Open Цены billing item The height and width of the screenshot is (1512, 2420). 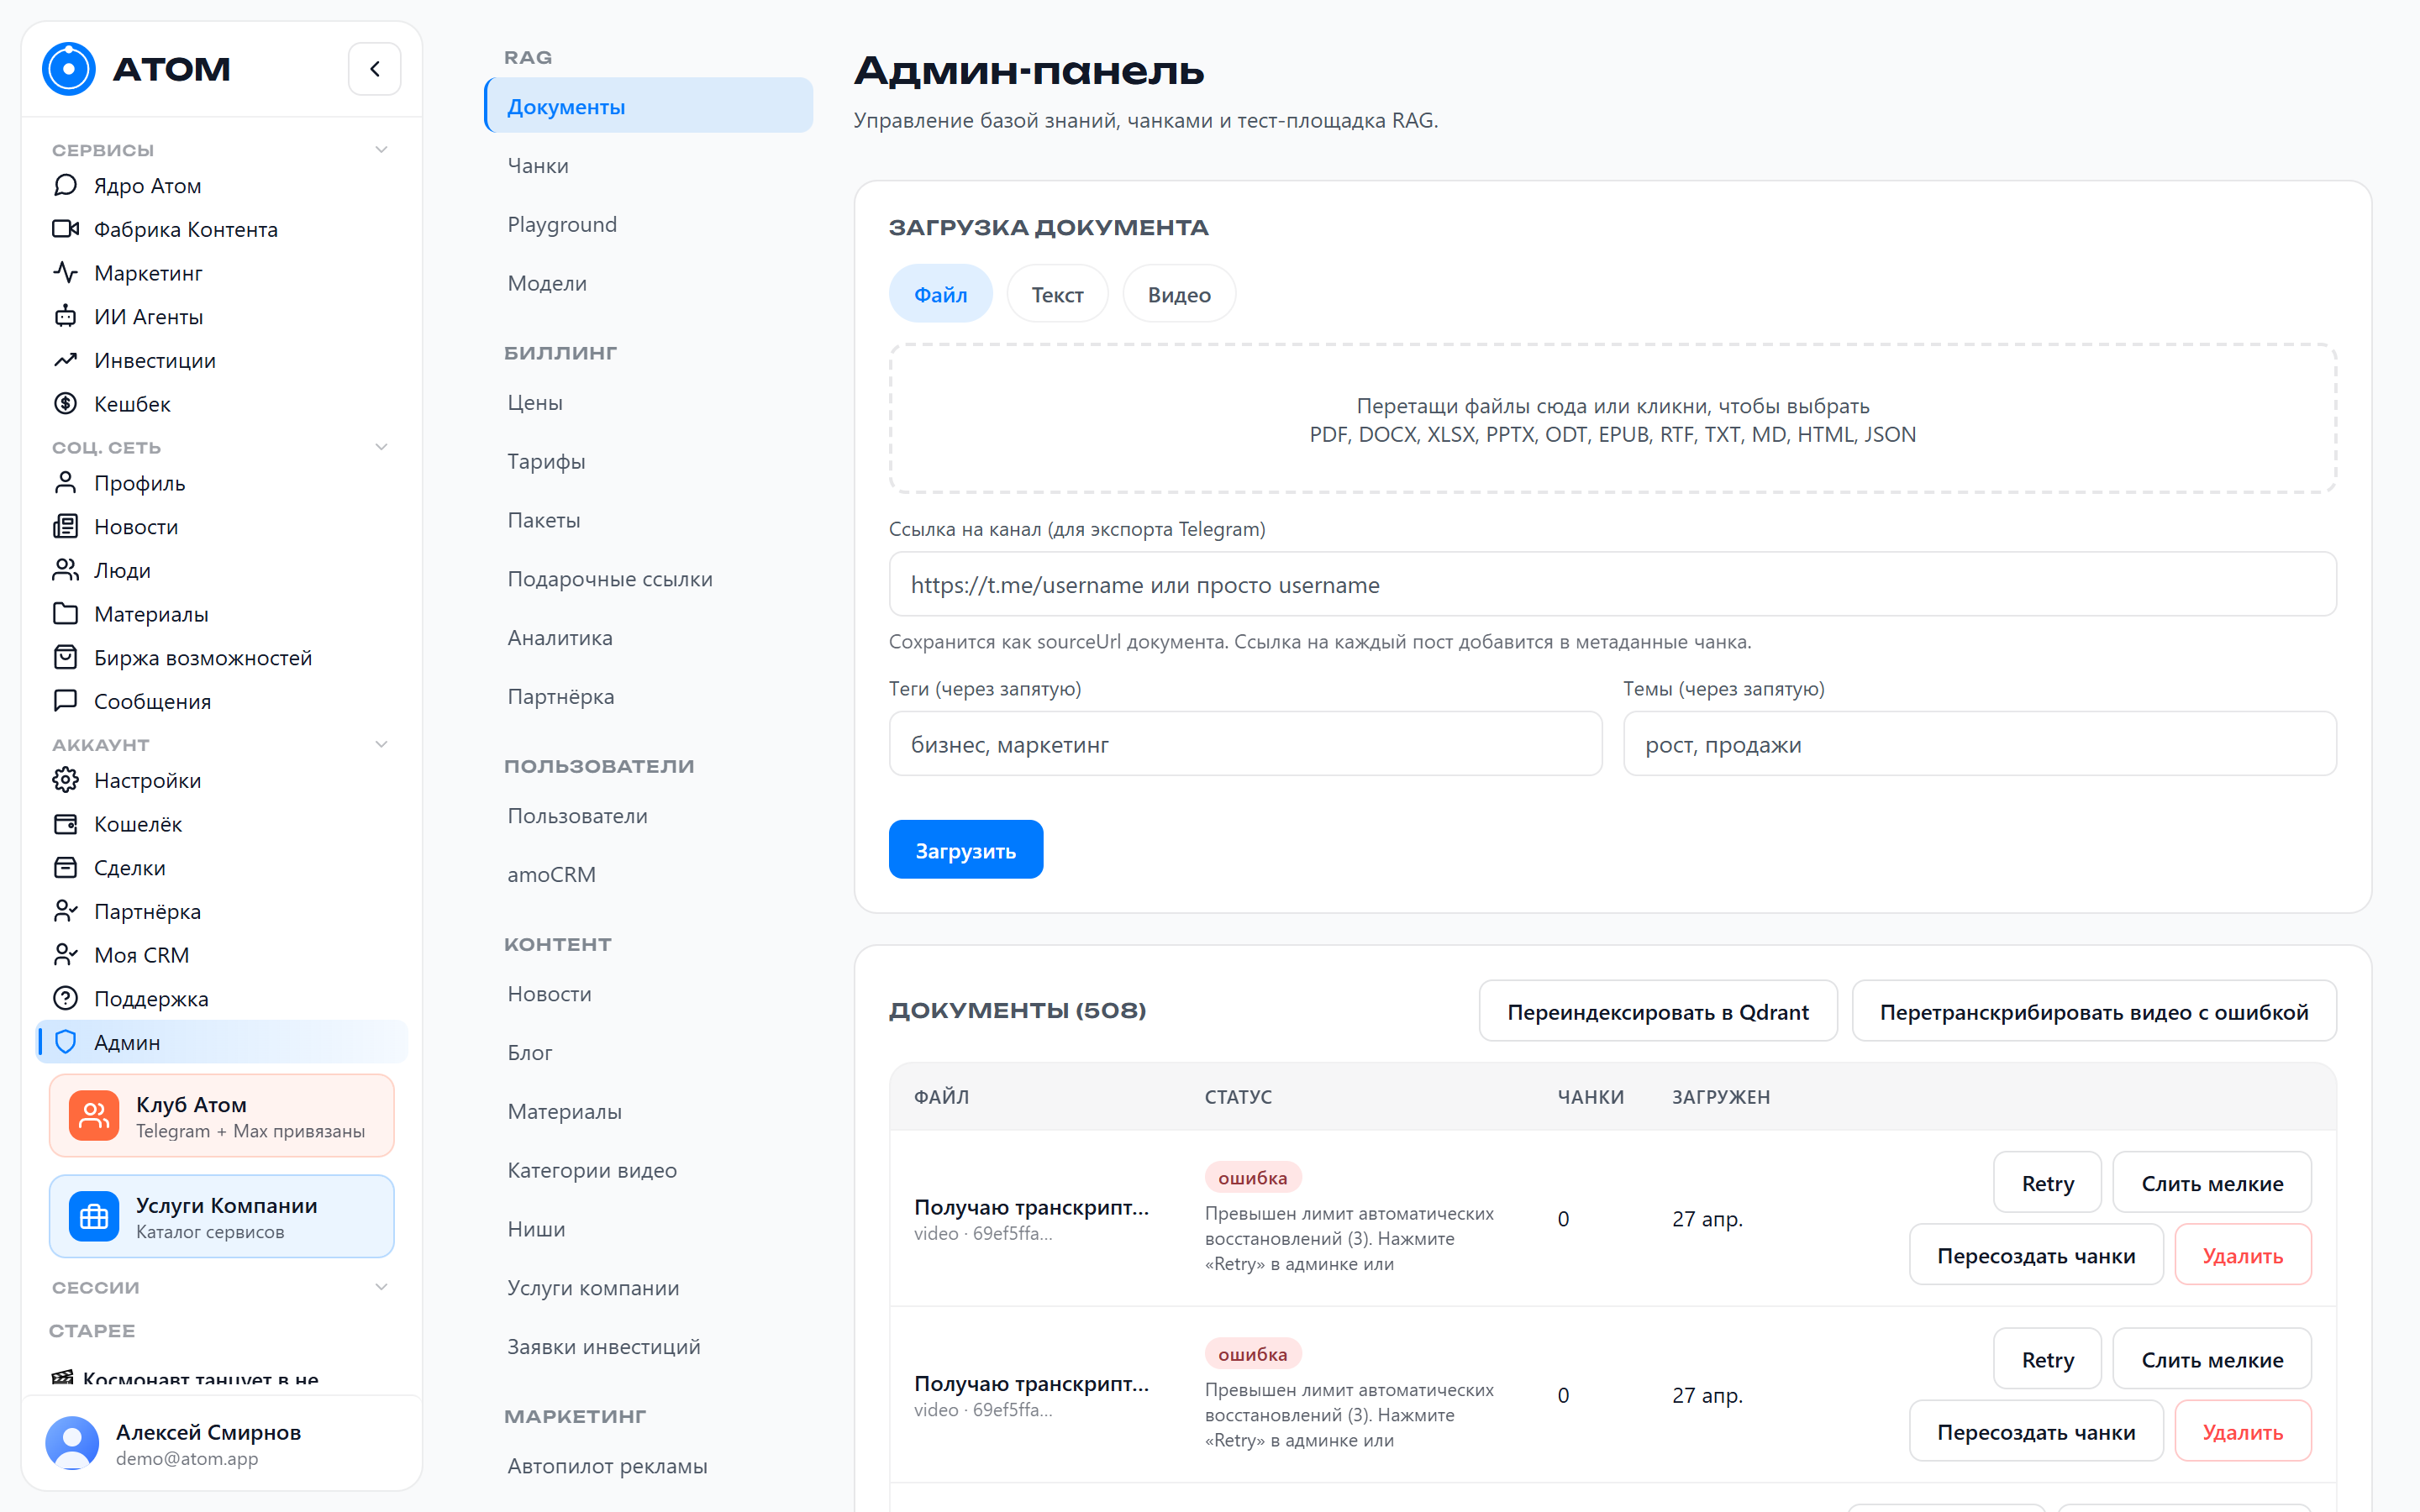click(648, 402)
